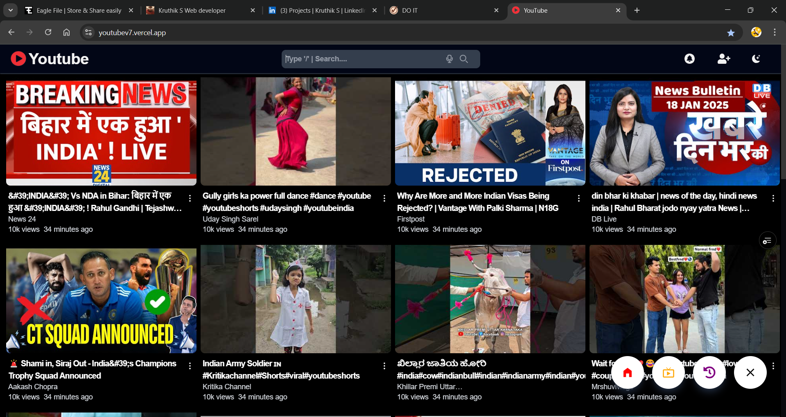
Task: Open the notifications bell icon
Action: click(x=689, y=59)
